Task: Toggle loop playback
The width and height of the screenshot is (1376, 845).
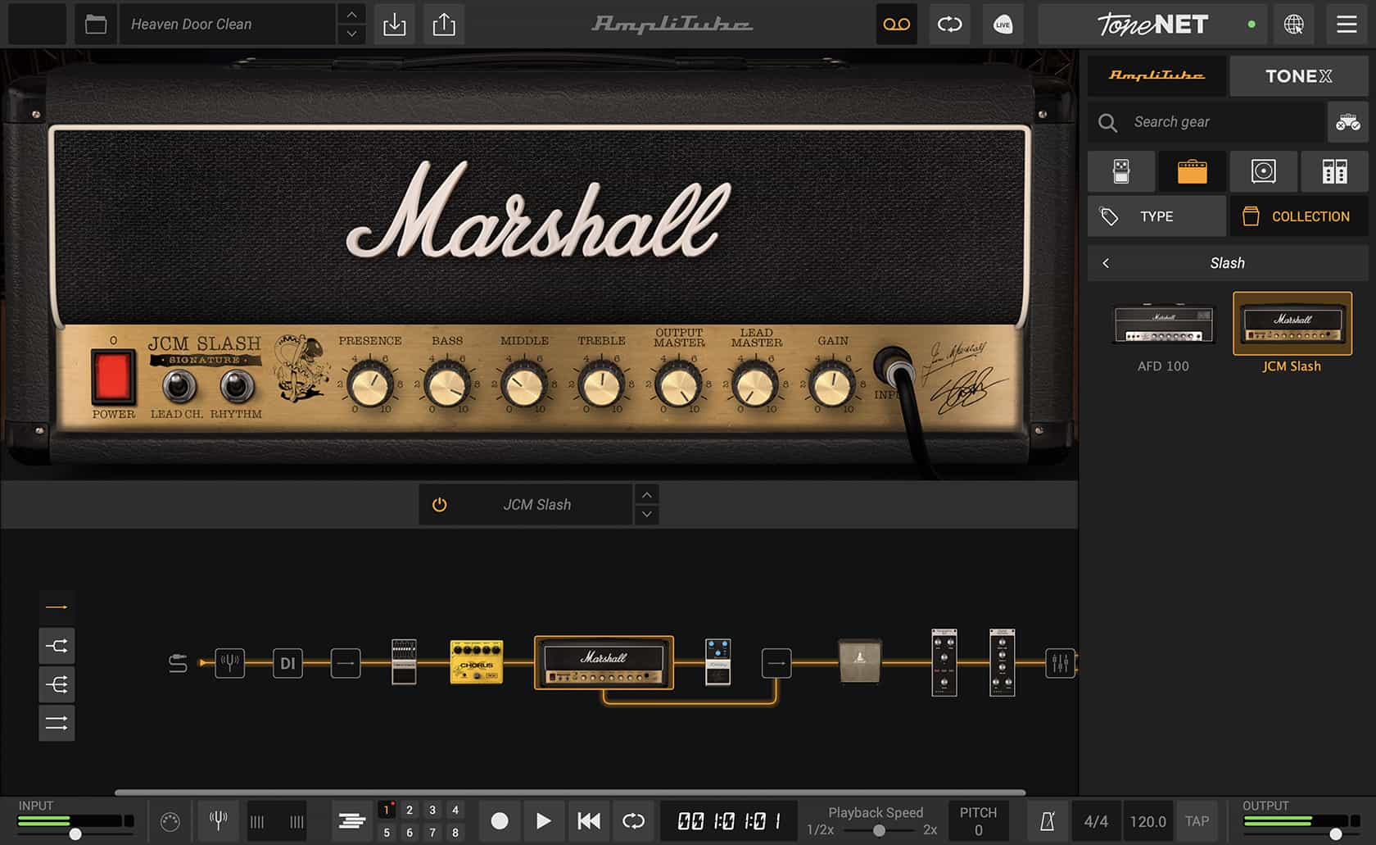Action: [633, 821]
